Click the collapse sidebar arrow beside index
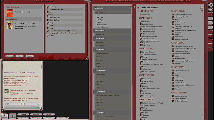Screen dimensions: 214x120 click(134, 7)
